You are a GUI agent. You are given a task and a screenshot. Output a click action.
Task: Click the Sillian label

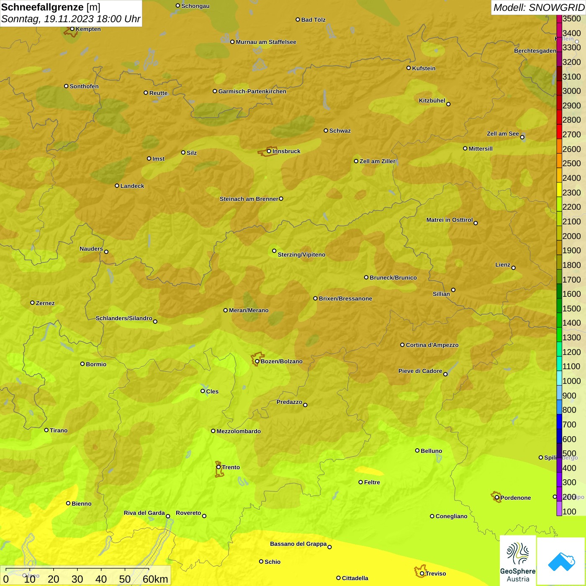point(442,294)
